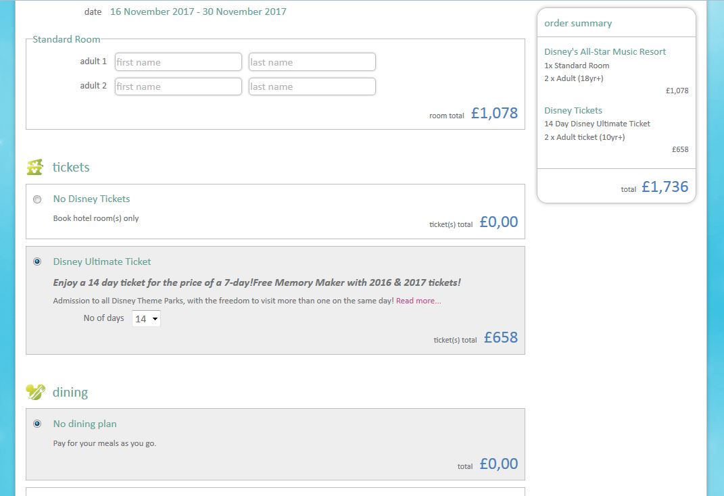Focus adult 1 first name field

click(178, 62)
